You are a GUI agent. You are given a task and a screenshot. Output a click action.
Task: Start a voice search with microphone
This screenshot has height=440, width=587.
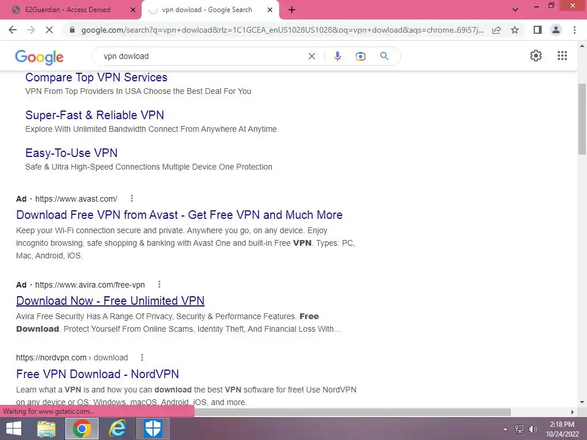click(337, 56)
